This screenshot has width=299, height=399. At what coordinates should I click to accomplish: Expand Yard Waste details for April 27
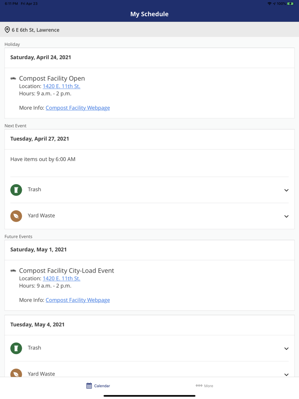(286, 216)
